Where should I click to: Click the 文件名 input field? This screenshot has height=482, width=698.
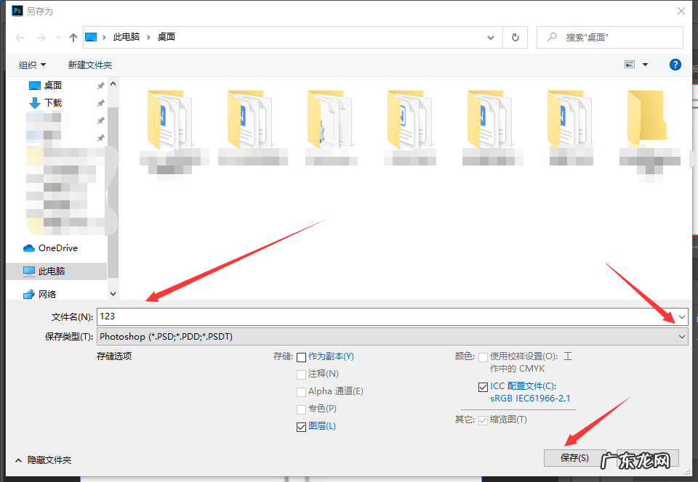pyautogui.click(x=386, y=316)
